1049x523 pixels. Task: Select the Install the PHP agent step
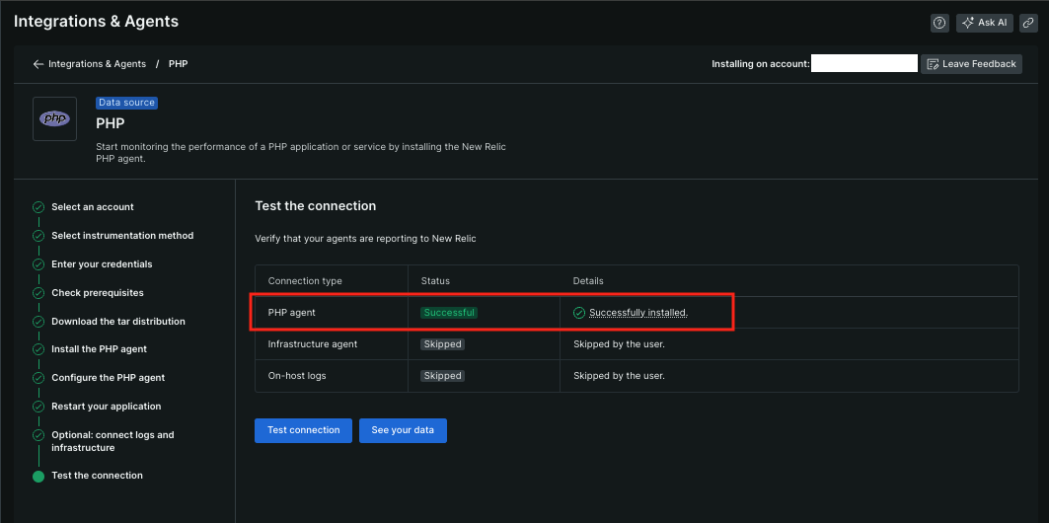click(x=99, y=349)
